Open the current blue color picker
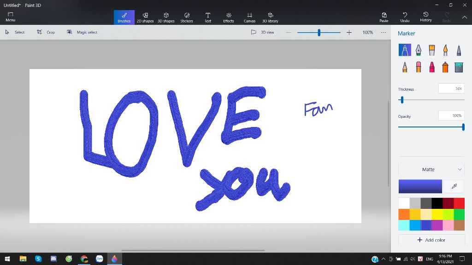This screenshot has height=265, width=472. [x=420, y=186]
